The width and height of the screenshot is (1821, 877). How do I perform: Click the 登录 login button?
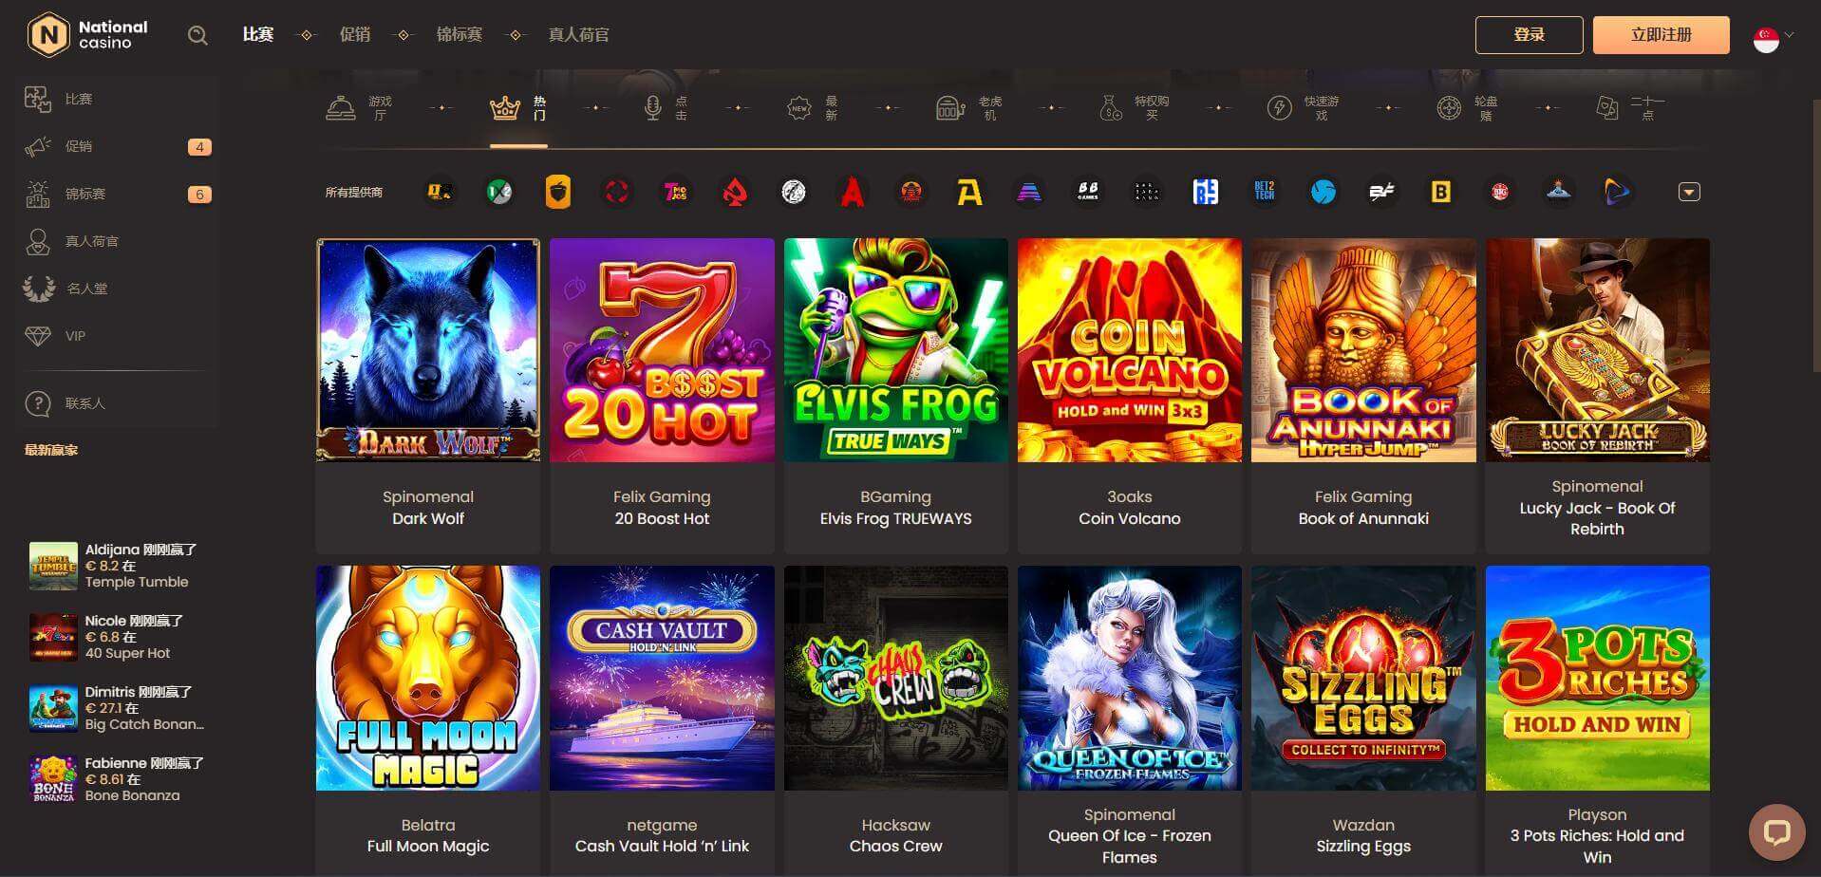[x=1529, y=35]
